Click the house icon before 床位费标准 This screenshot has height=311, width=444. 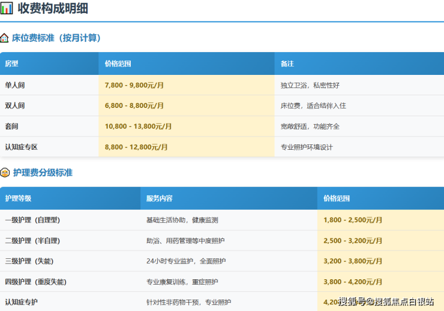pyautogui.click(x=5, y=38)
